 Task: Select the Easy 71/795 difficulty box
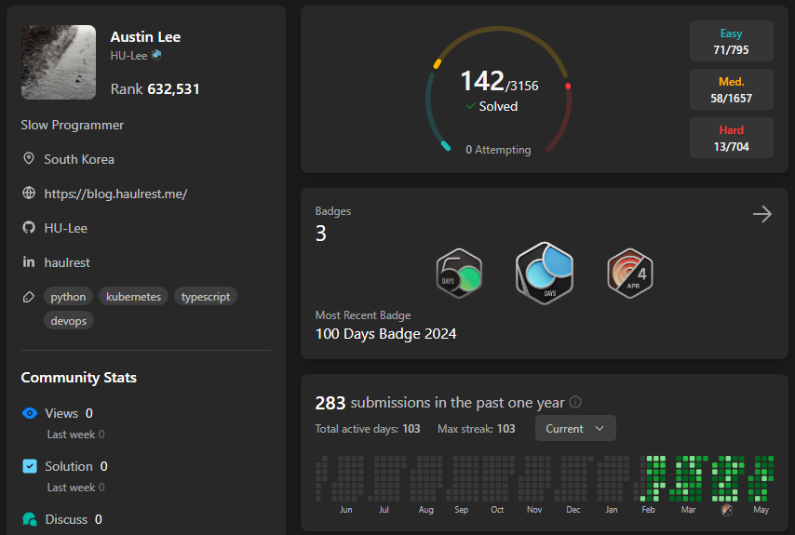(x=731, y=41)
